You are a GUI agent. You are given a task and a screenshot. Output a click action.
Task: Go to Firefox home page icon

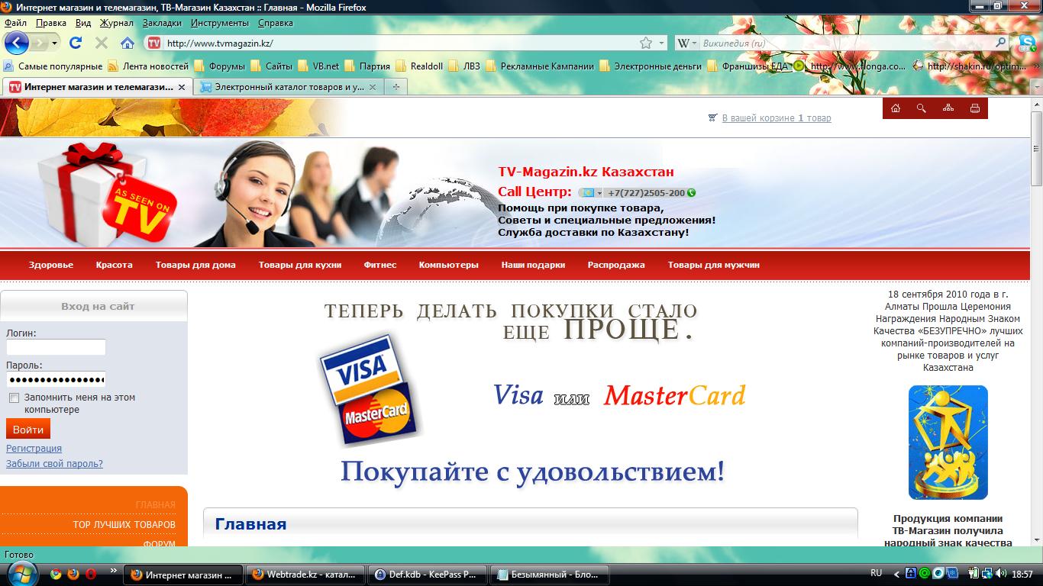pos(128,43)
